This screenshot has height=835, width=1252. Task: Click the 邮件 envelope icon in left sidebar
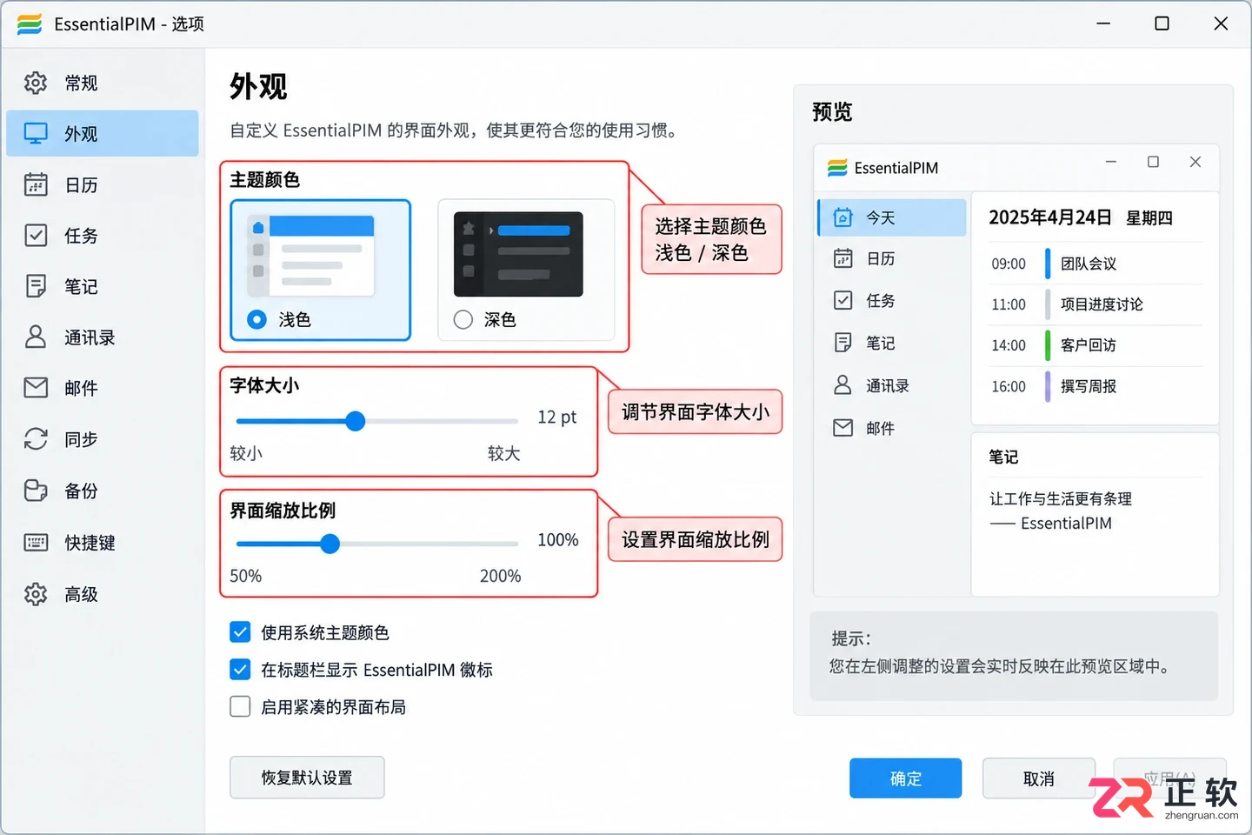[x=36, y=387]
